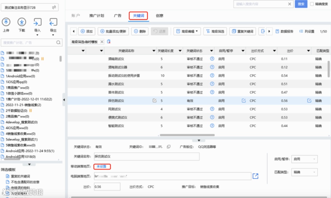Remove the 高级筛选:临时模板 filter tag
The image size is (331, 198).
click(102, 42)
